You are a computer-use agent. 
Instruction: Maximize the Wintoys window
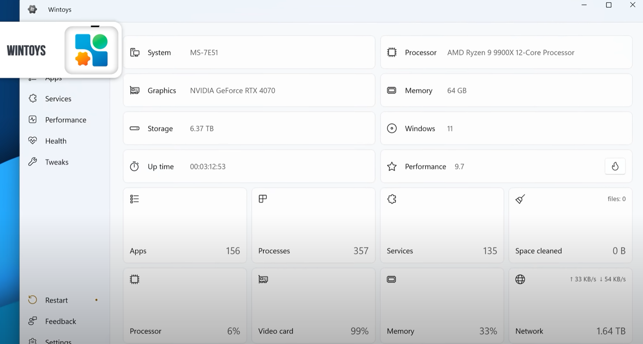[x=608, y=5]
